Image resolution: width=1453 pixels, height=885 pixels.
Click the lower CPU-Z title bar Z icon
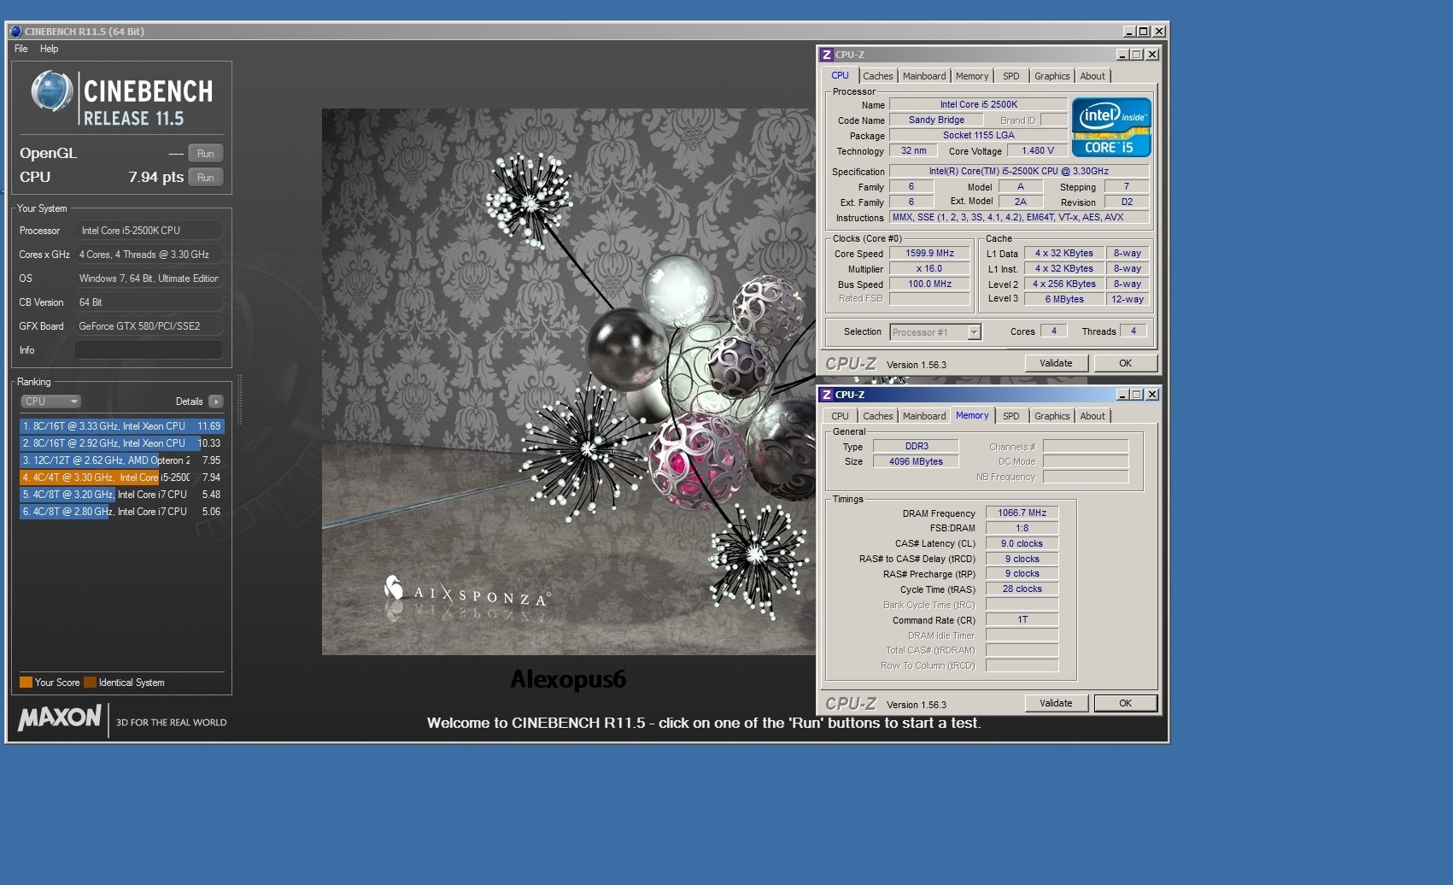(826, 395)
